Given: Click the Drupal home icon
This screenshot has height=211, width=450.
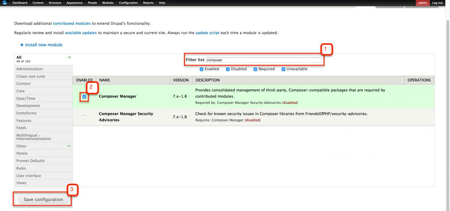Looking at the screenshot, I should (5, 3).
